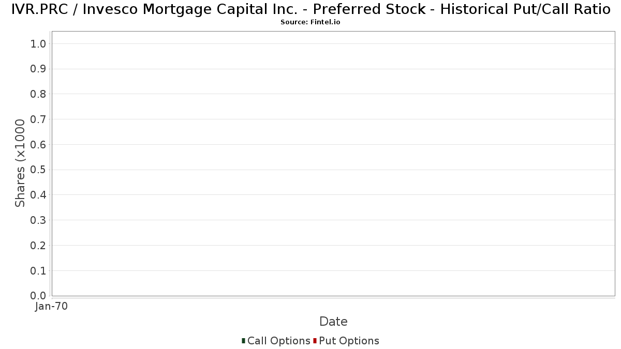This screenshot has width=621, height=349.
Task: Click the Shares (x1000 axis title
Action: tap(20, 163)
